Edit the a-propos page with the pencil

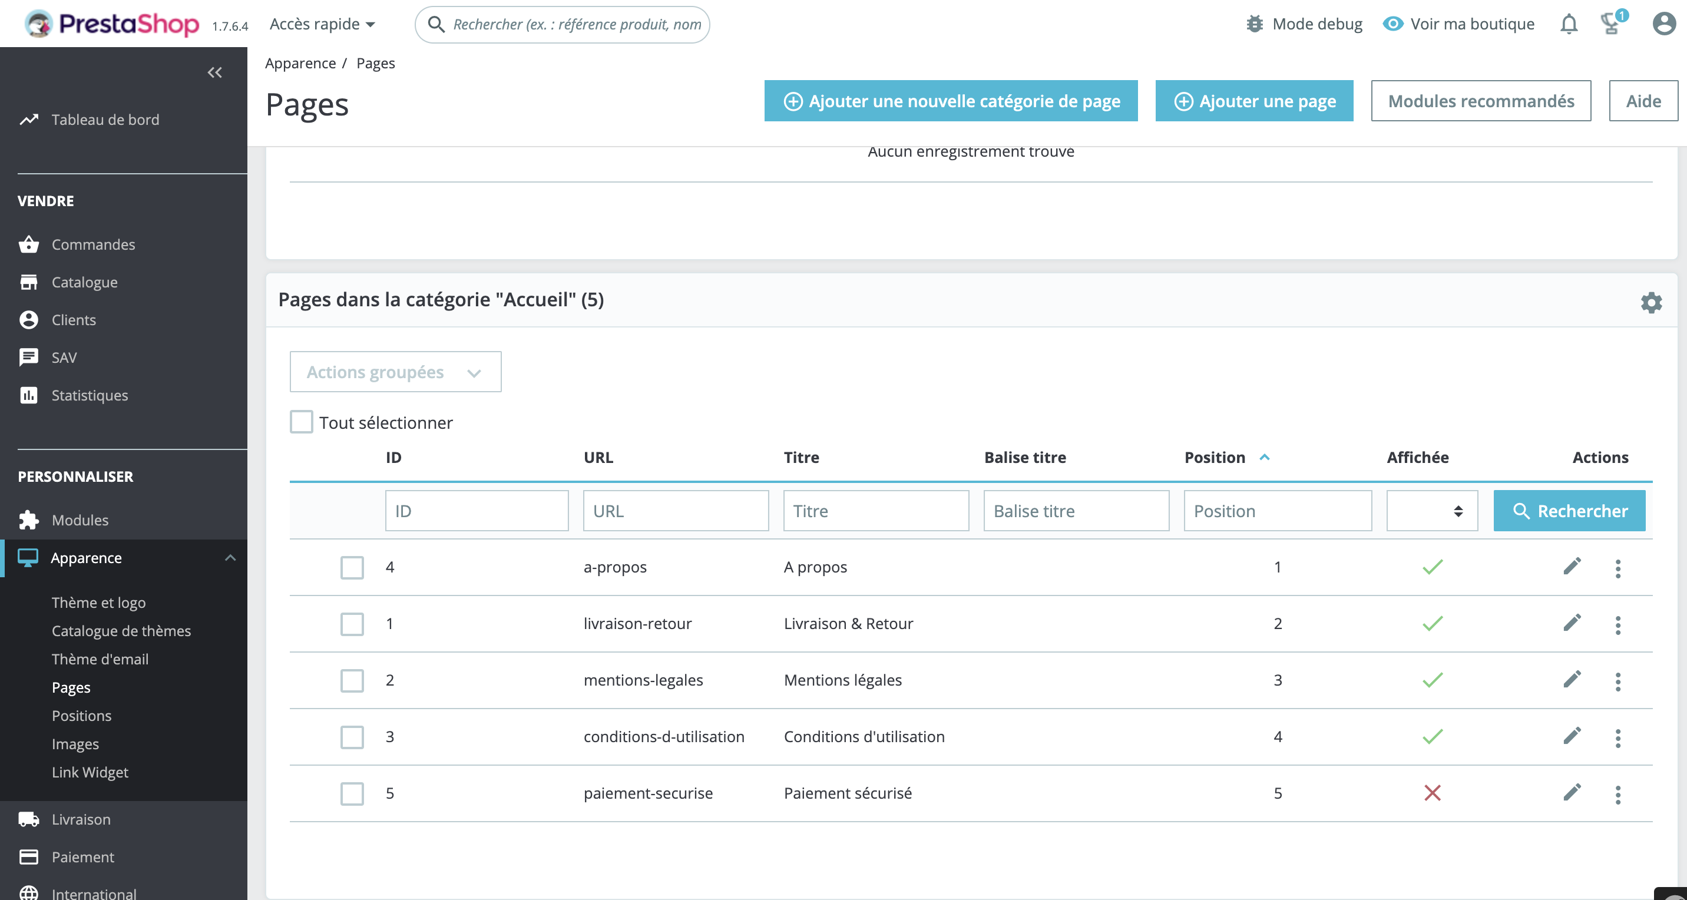1572,567
